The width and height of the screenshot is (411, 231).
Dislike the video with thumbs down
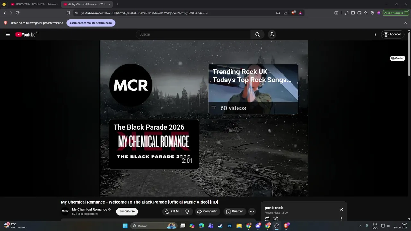pyautogui.click(x=187, y=211)
